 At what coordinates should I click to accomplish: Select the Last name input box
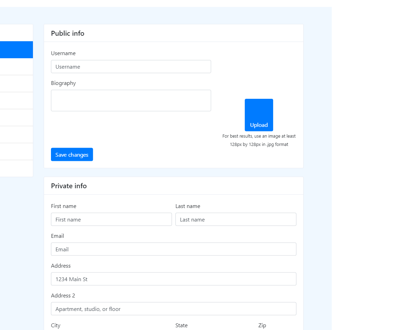(x=236, y=219)
